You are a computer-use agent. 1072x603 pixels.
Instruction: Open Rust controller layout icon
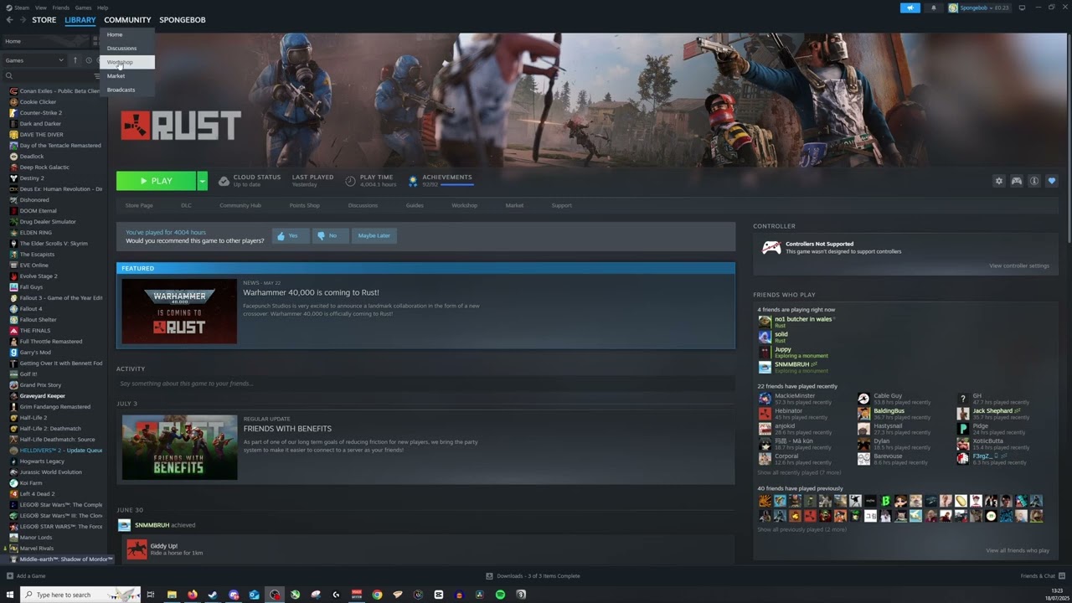pyautogui.click(x=1017, y=181)
